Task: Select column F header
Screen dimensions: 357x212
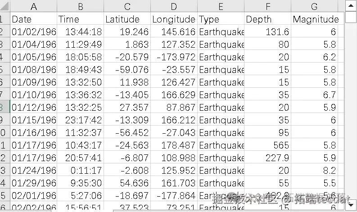Action: 268,6
